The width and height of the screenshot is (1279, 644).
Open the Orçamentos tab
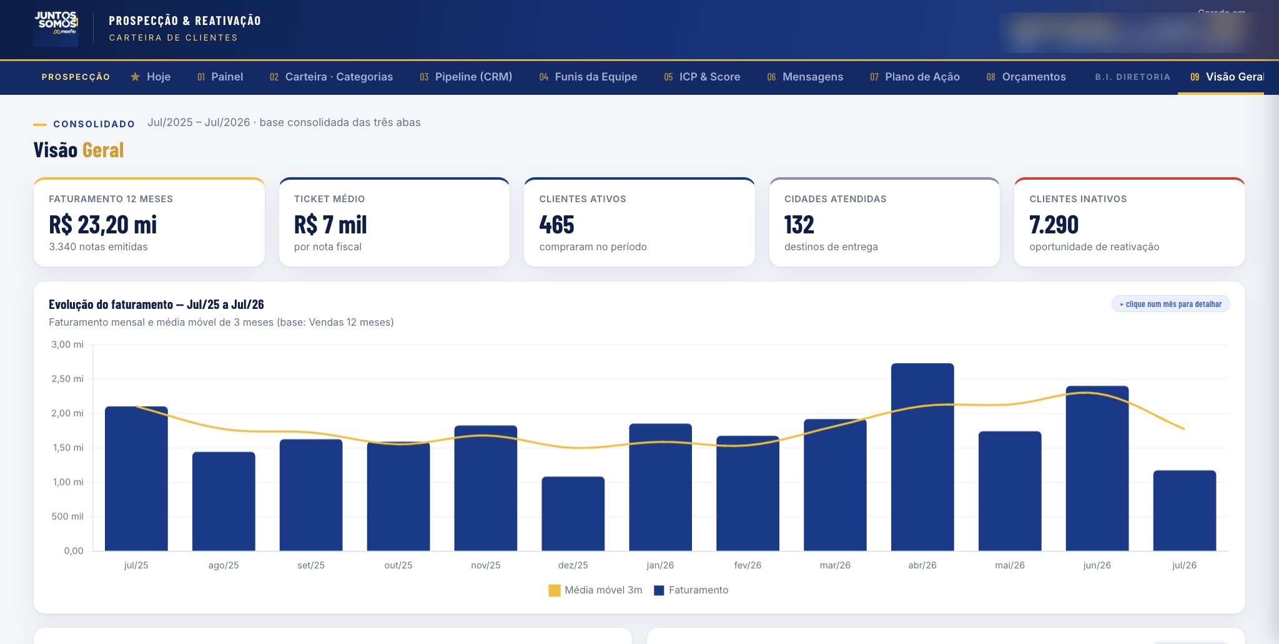(x=1026, y=77)
